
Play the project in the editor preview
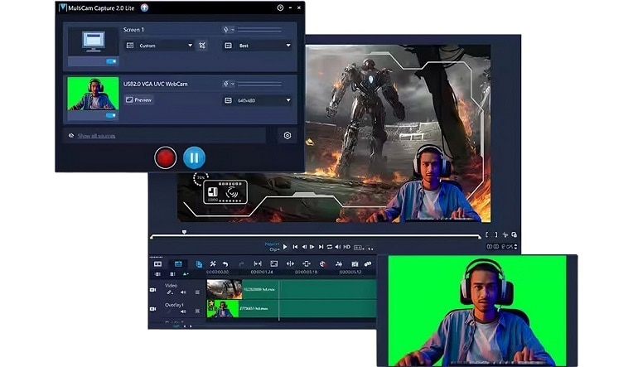285,247
